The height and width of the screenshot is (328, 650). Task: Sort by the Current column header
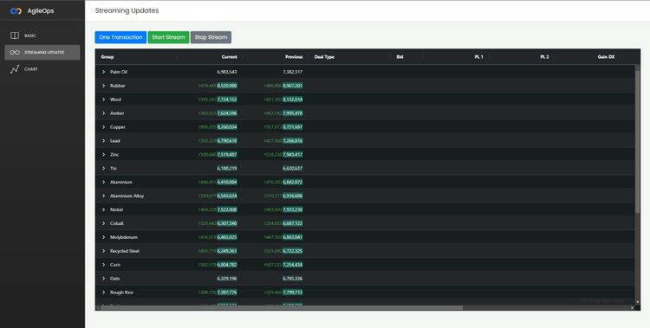230,57
